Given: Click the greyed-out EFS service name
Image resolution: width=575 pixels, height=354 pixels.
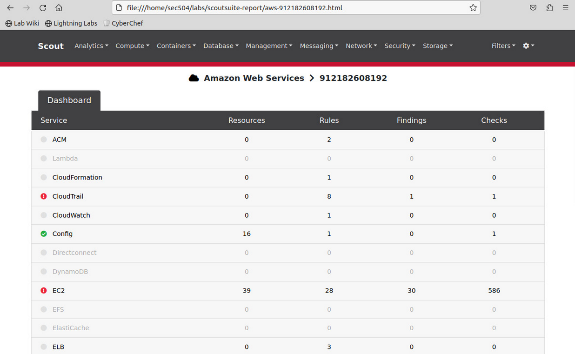Looking at the screenshot, I should pos(58,309).
